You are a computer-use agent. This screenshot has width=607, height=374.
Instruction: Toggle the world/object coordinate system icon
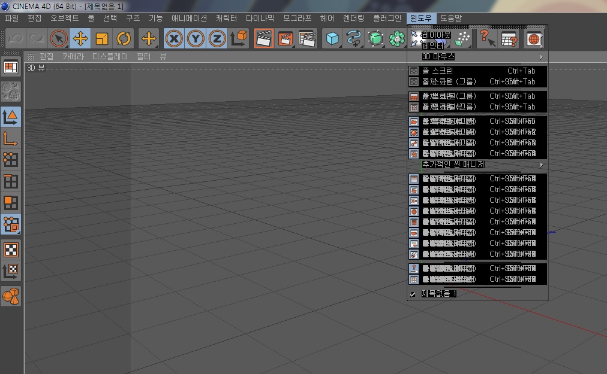(x=239, y=39)
